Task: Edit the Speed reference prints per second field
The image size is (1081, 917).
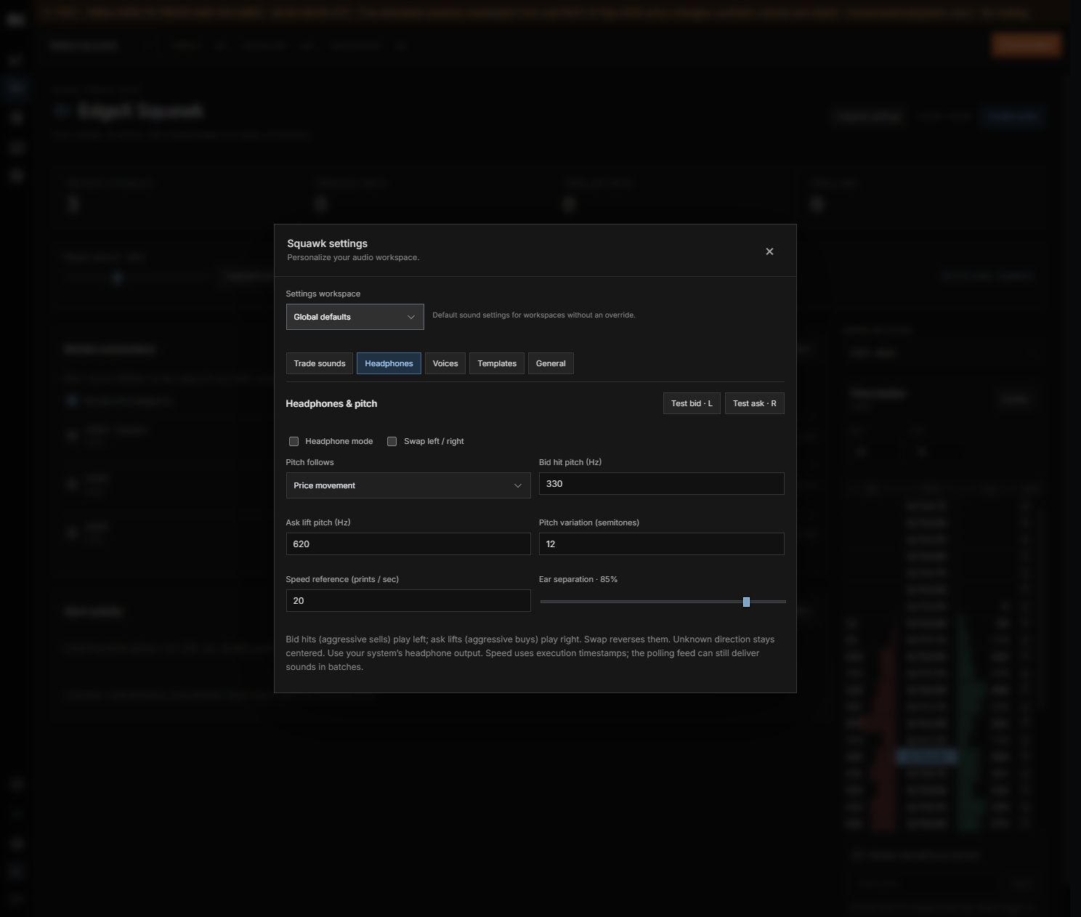Action: 408,601
